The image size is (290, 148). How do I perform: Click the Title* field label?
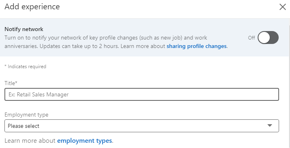tap(11, 83)
